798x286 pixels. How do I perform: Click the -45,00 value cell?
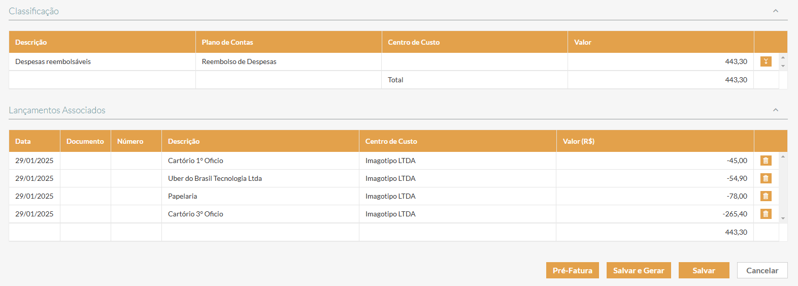tap(655, 161)
